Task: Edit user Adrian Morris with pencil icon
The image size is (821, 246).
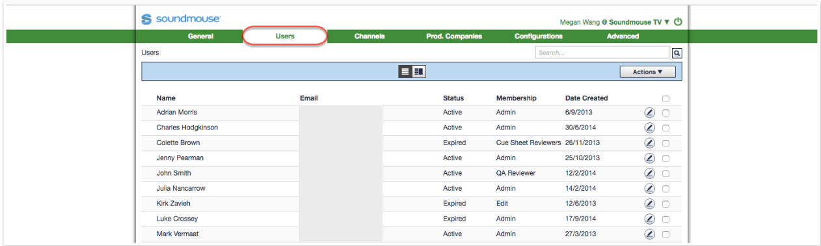Action: tap(649, 113)
